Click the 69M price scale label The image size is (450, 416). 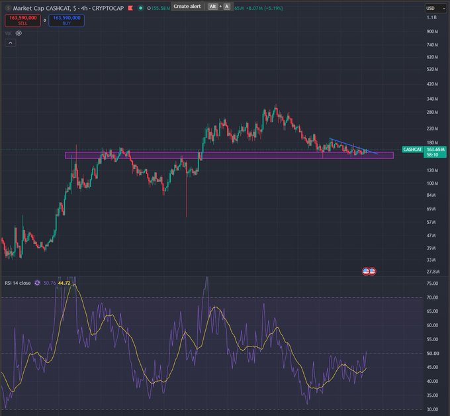pyautogui.click(x=431, y=209)
